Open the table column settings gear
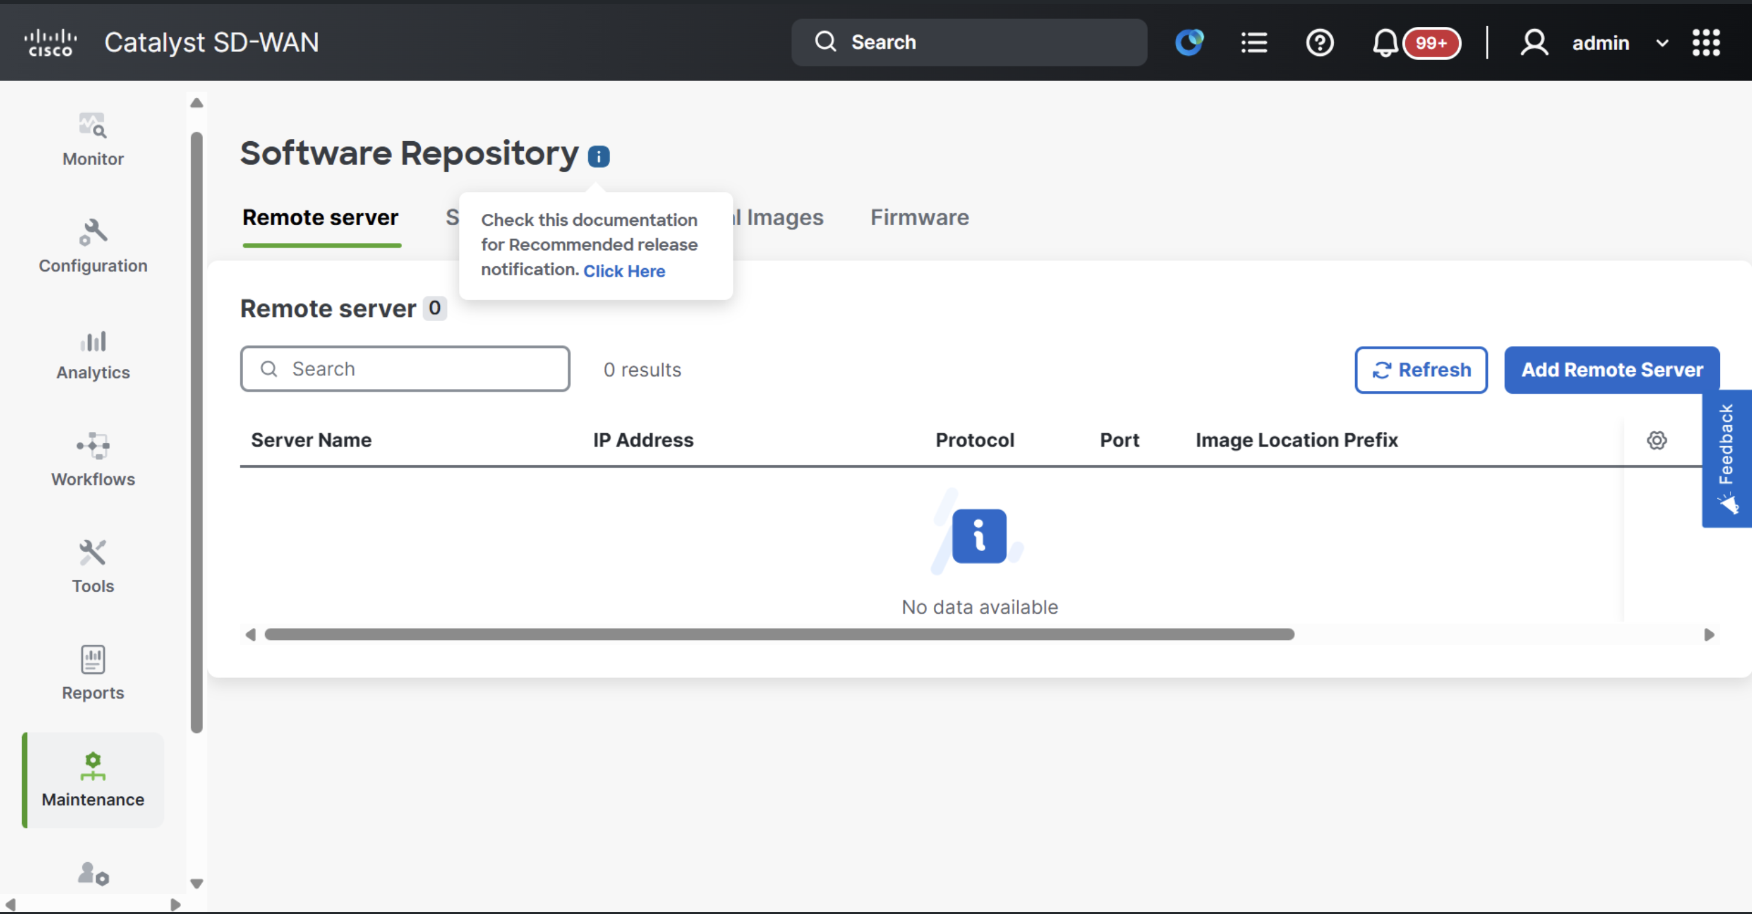Viewport: 1752px width, 914px height. pyautogui.click(x=1656, y=440)
